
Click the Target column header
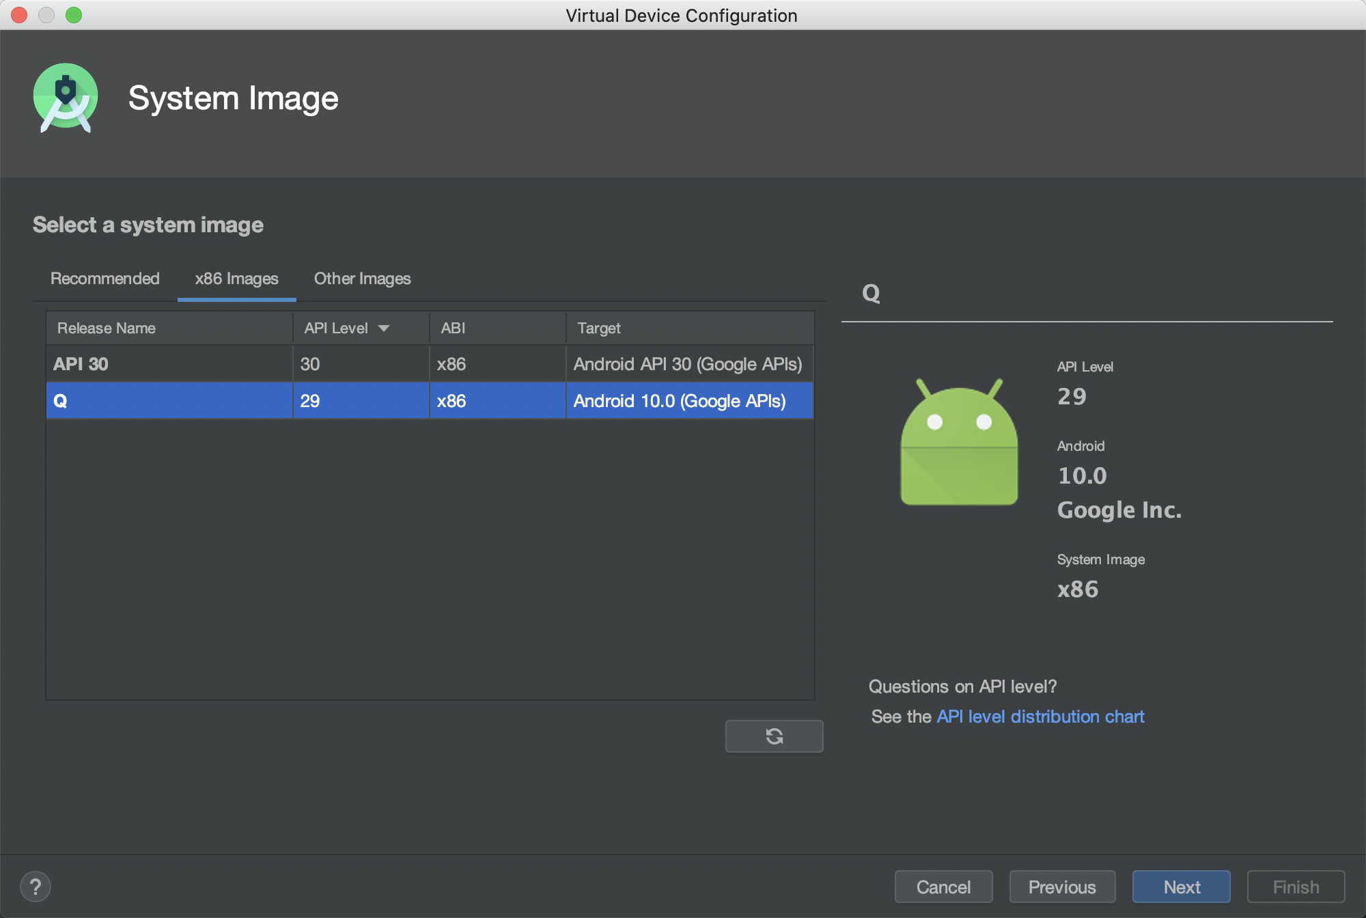[690, 329]
